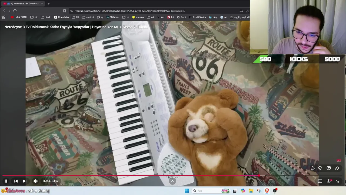Mute the video volume speaker icon

pos(35,181)
